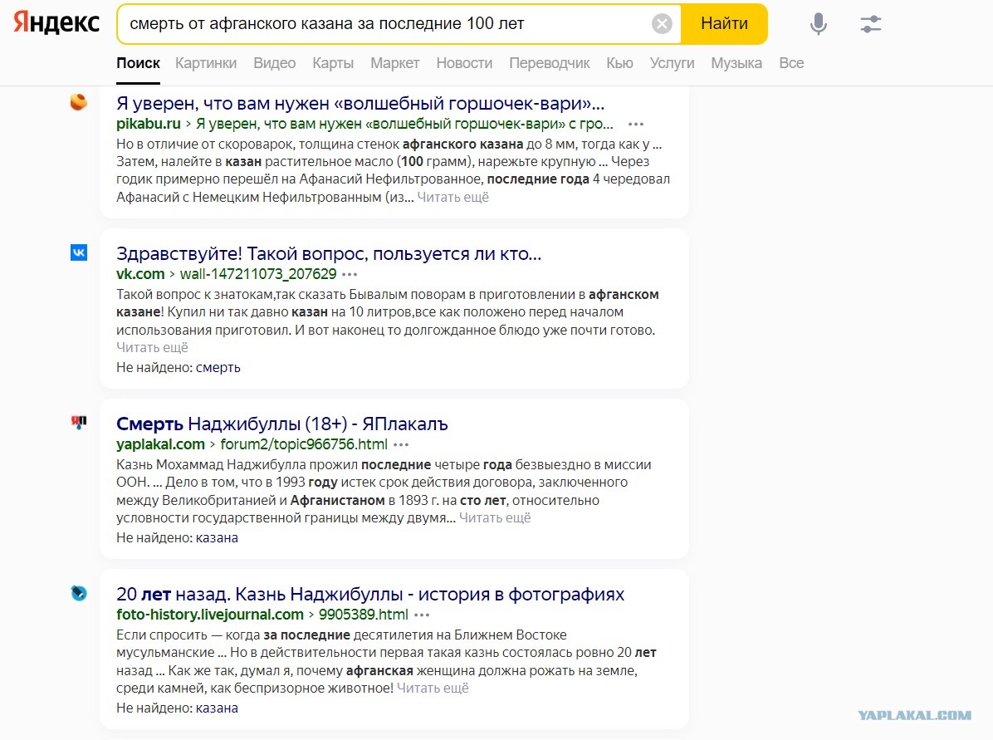The height and width of the screenshot is (740, 993).
Task: Switch to the Видео tab
Action: click(274, 63)
